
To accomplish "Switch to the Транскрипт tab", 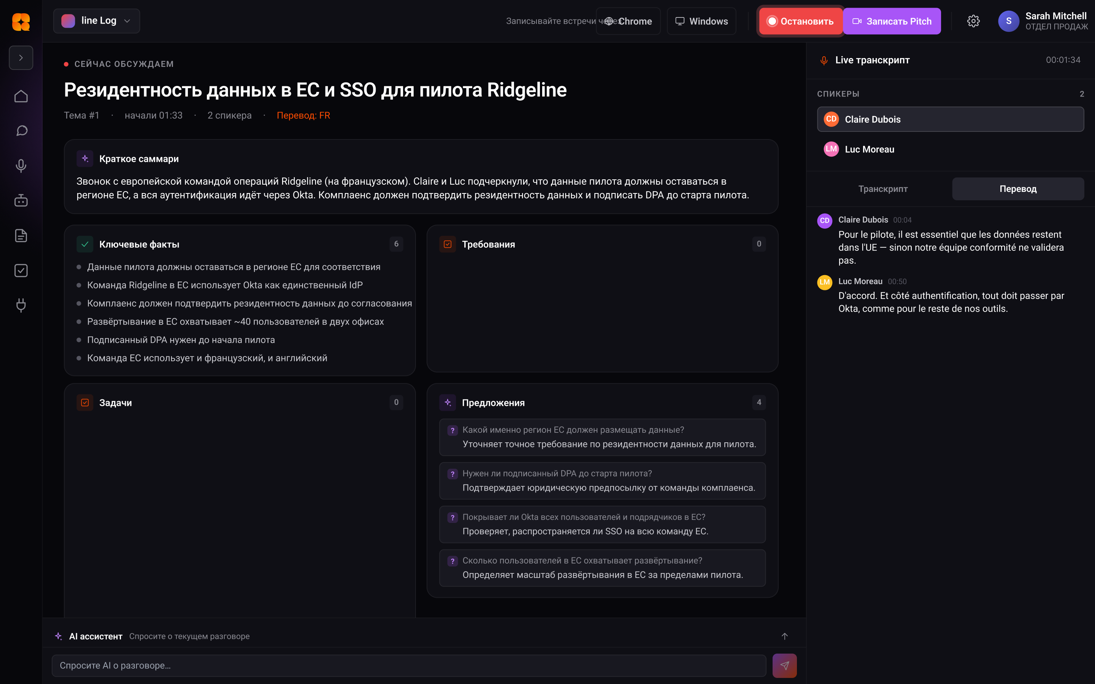I will 883,188.
